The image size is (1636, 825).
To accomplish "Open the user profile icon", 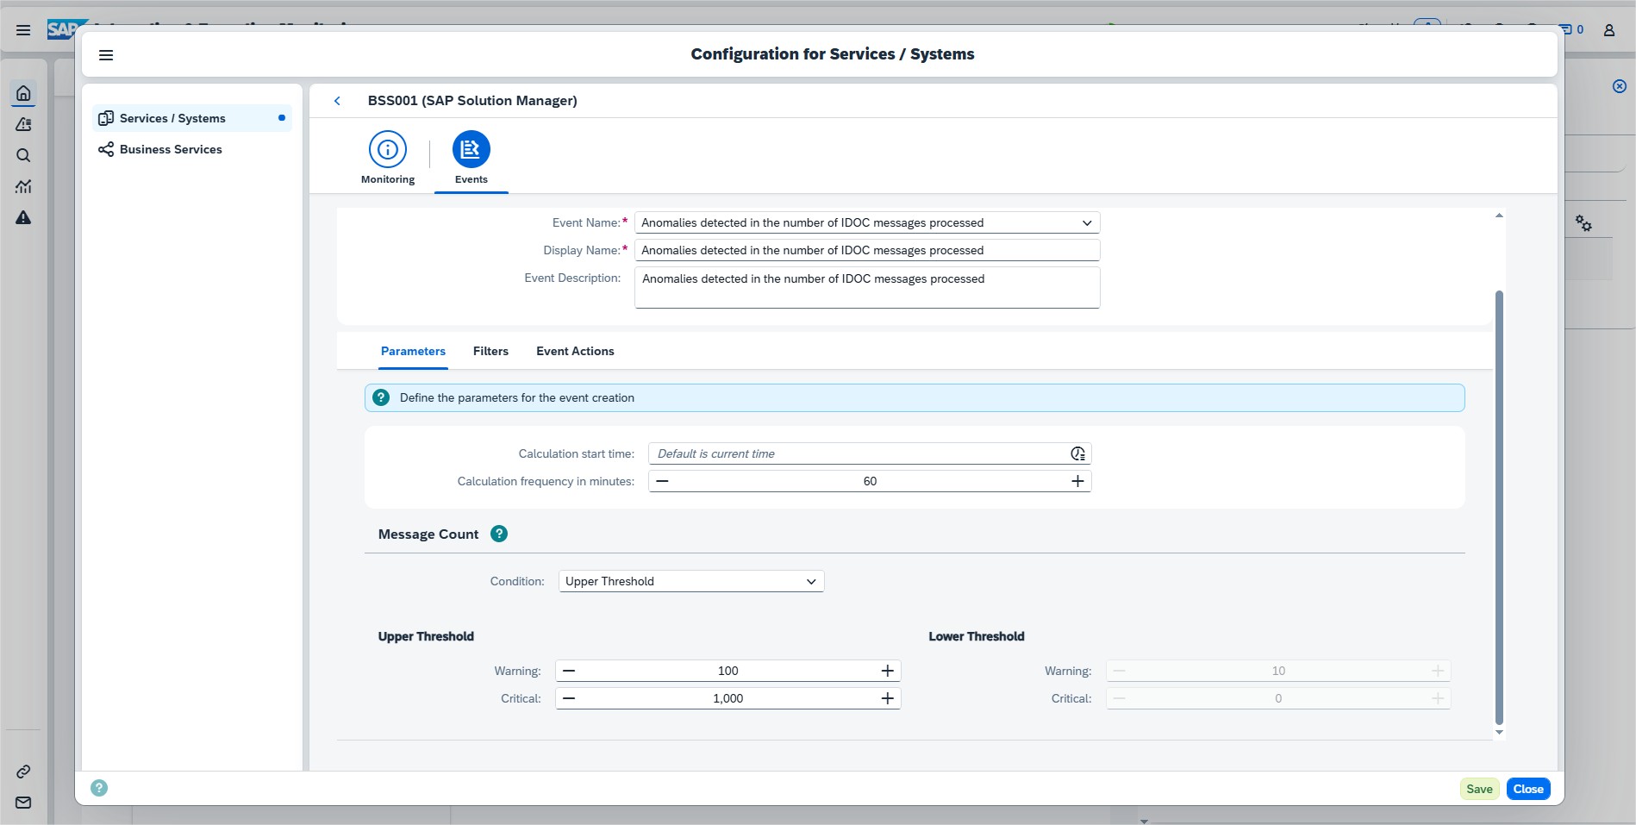I will click(1608, 30).
